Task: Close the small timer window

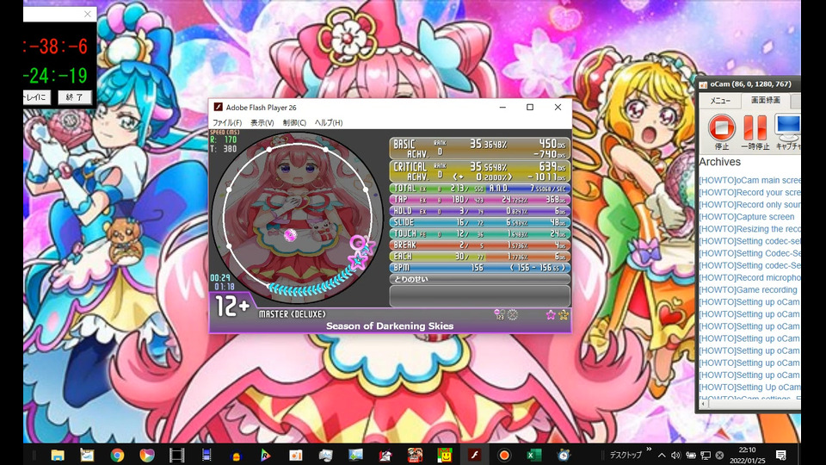Action: coord(88,15)
